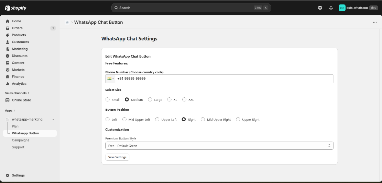Click the phone number input field

pos(223,79)
